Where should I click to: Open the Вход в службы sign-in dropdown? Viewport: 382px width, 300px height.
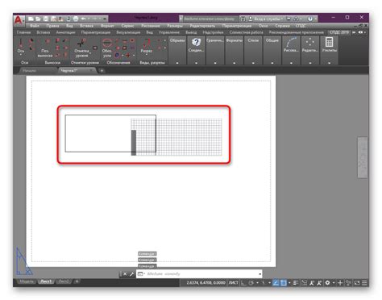[268, 19]
